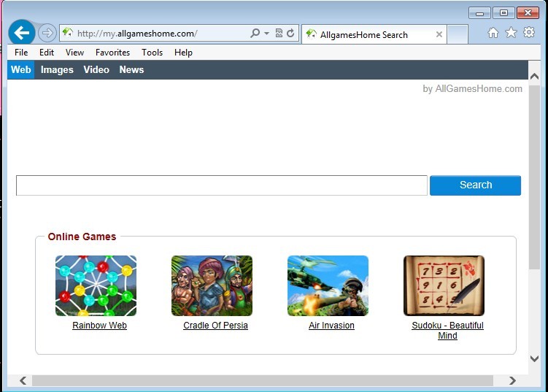This screenshot has width=548, height=392.
Task: Switch to the News search tab
Action: click(131, 69)
